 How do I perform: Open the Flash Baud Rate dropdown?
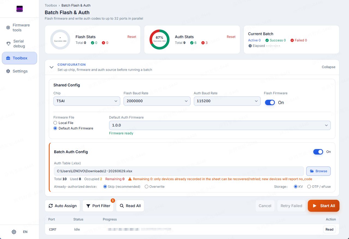(x=157, y=101)
